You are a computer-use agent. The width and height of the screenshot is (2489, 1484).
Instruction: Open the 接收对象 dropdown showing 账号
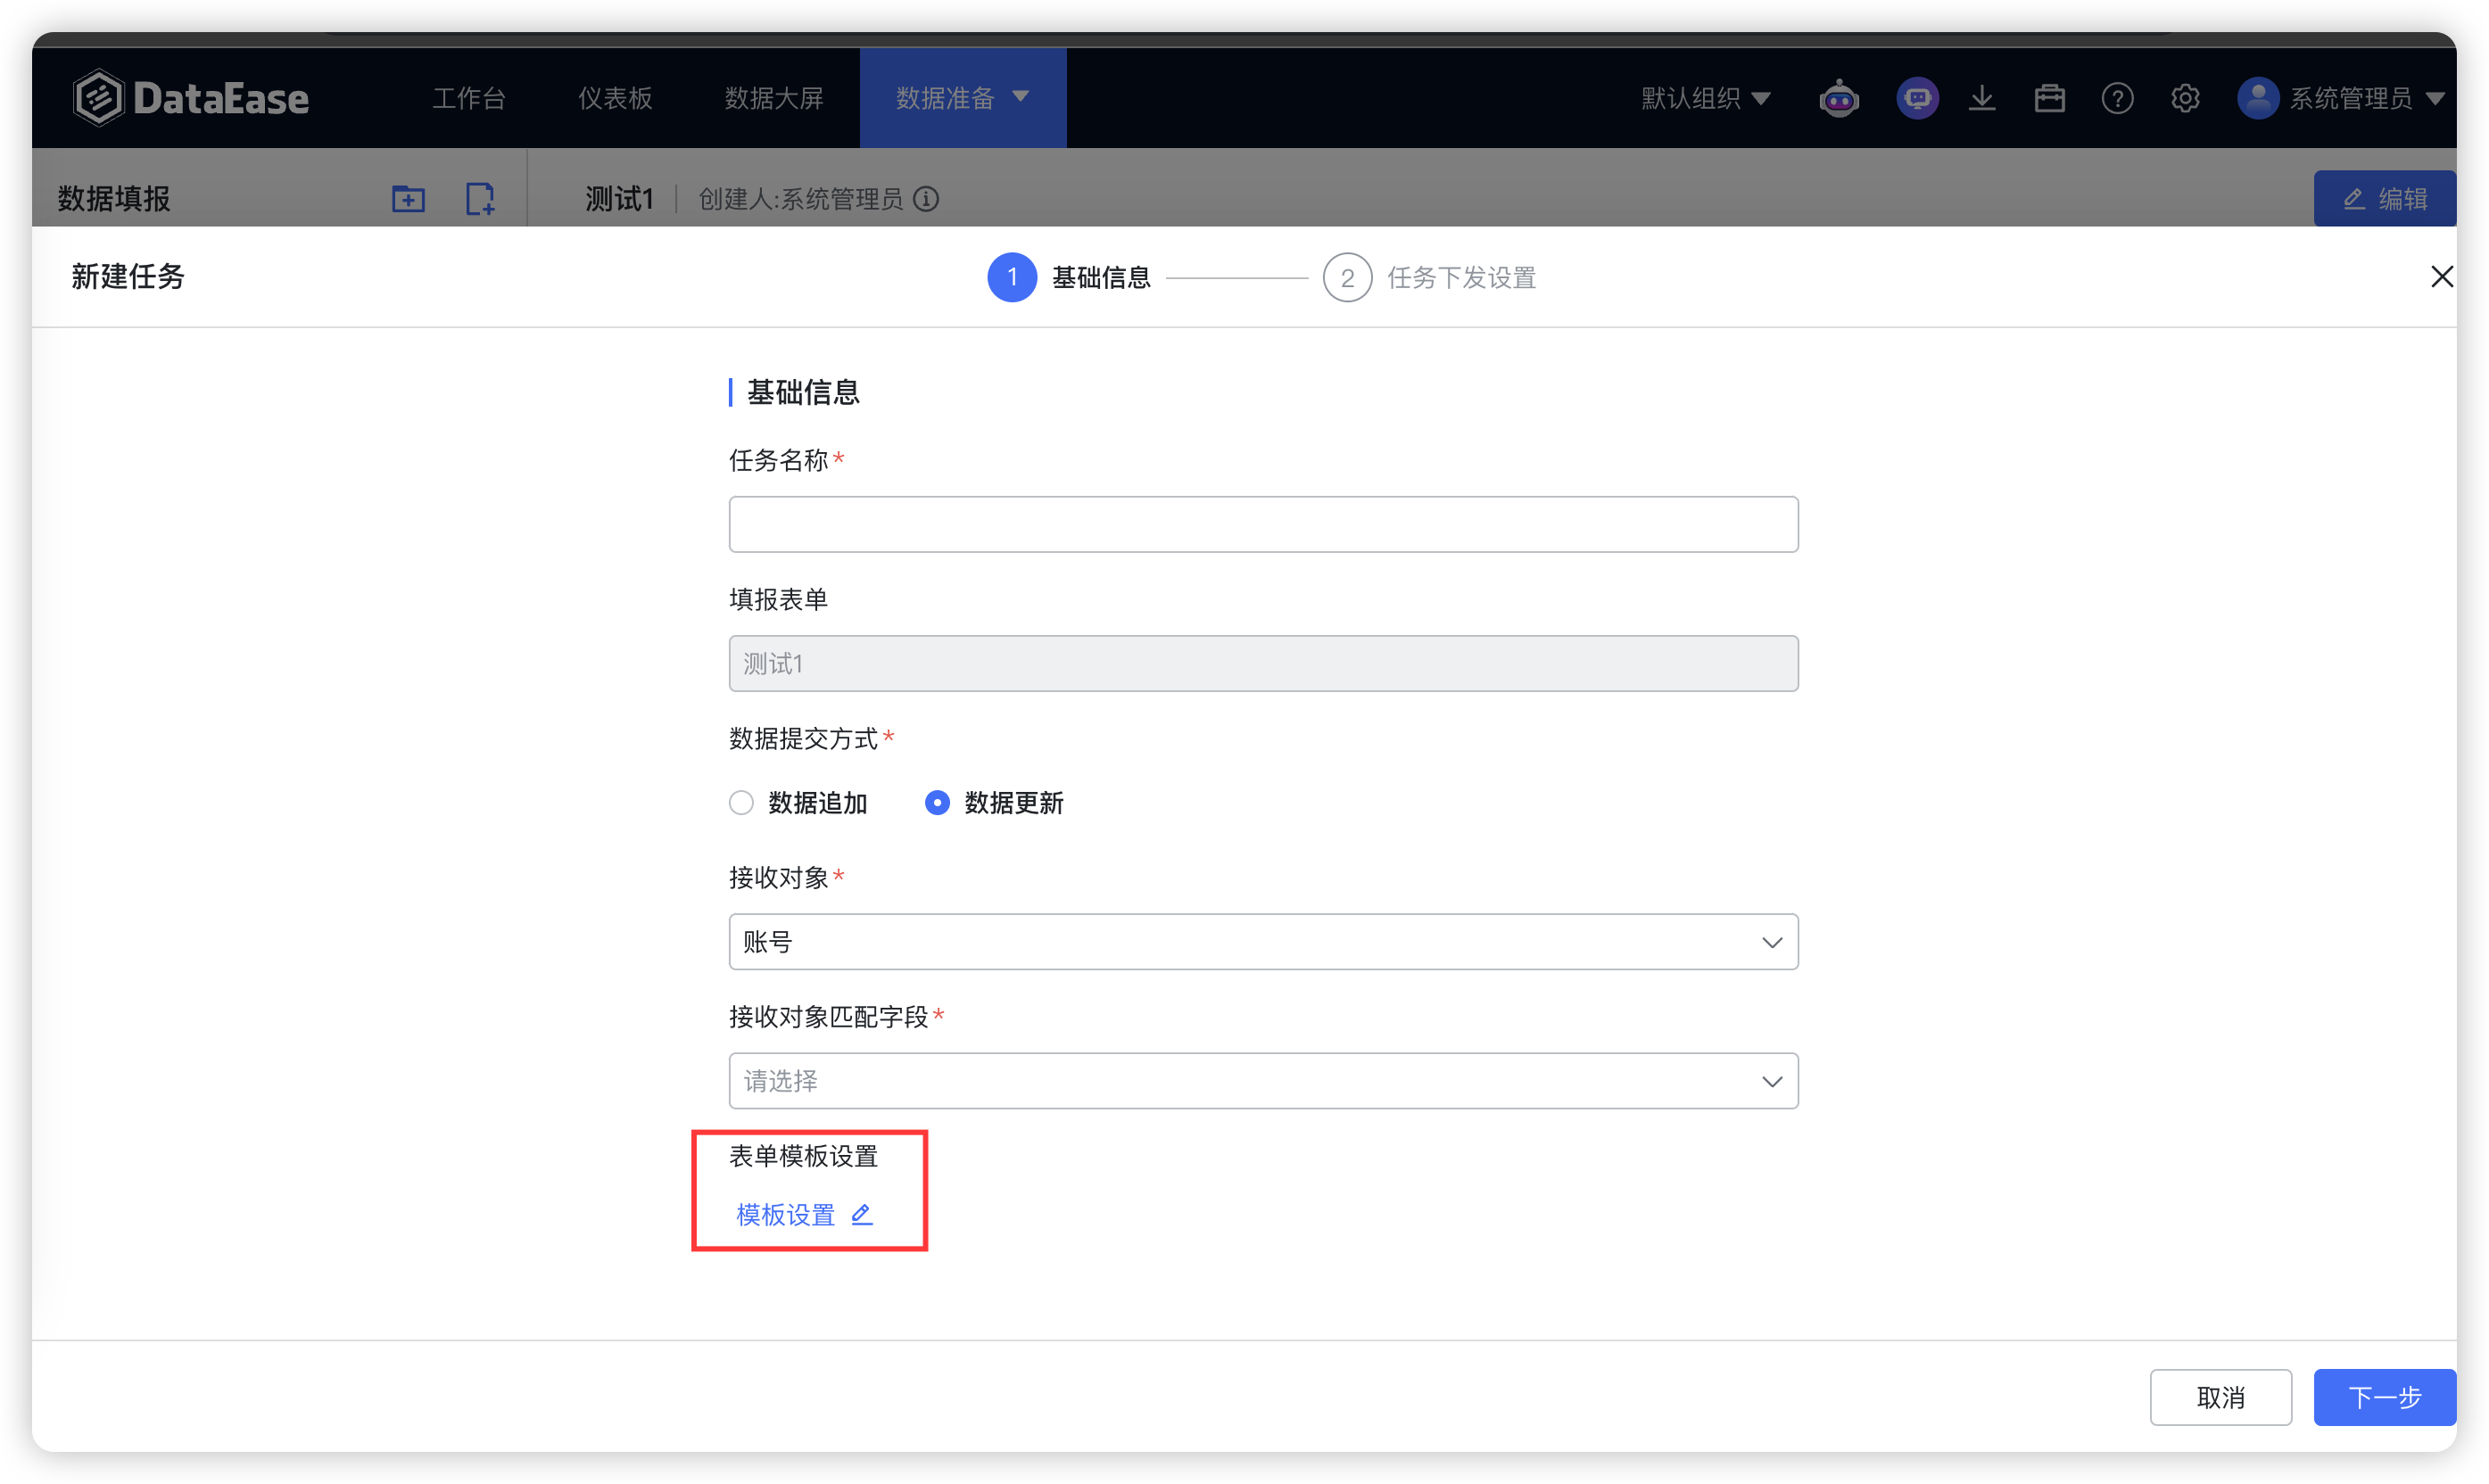1263,941
